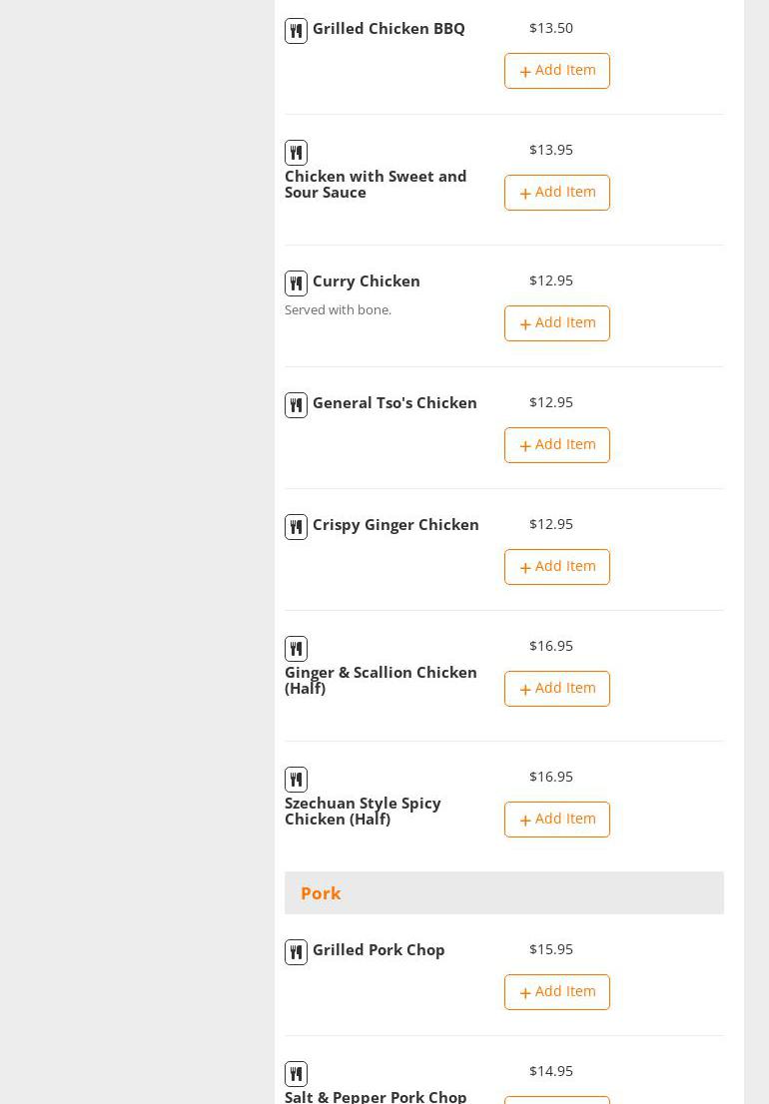Click utensils icon above Szechuan Style Spicy Chicken
Viewport: 769px width, 1104px height.
pyautogui.click(x=296, y=780)
